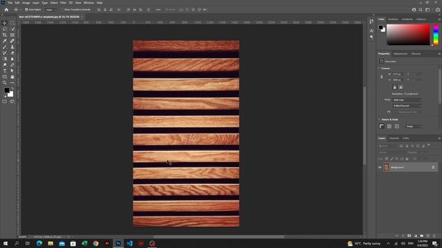Select the Horizontal Type tool
The width and height of the screenshot is (442, 248).
[5, 71]
